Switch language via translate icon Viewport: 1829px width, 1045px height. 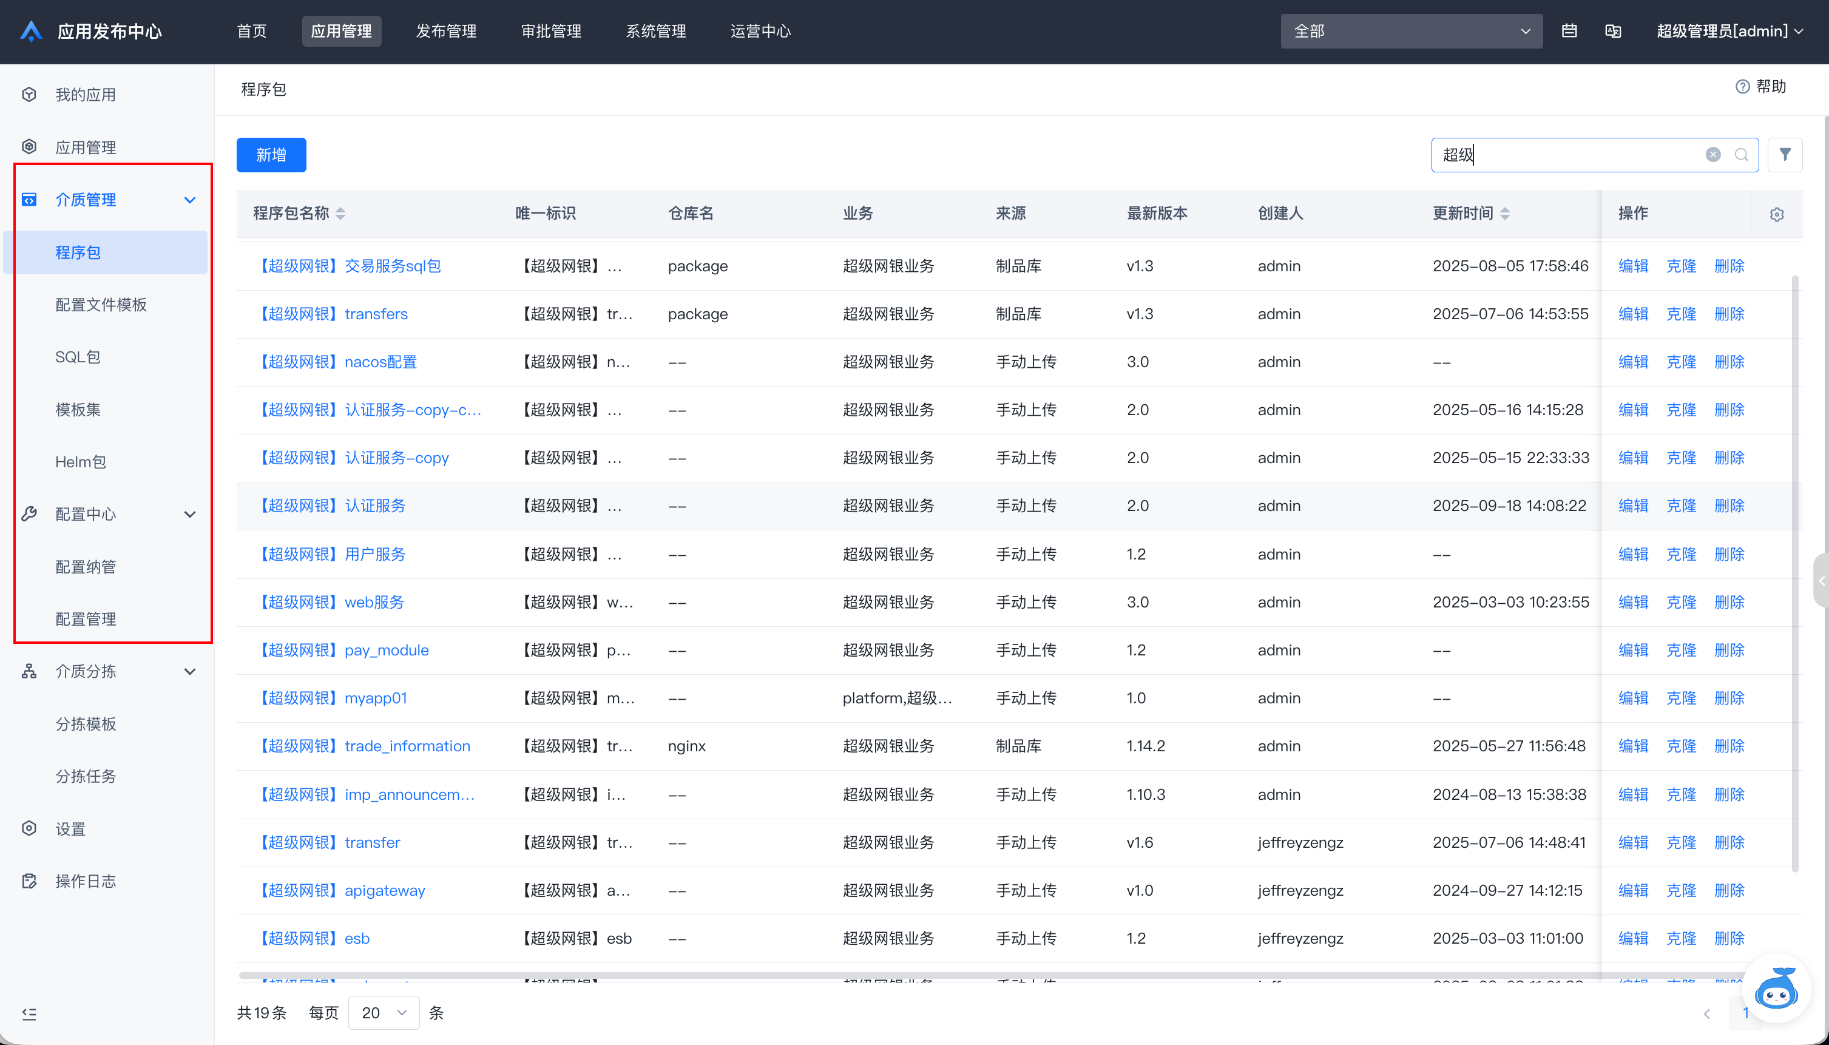coord(1613,31)
